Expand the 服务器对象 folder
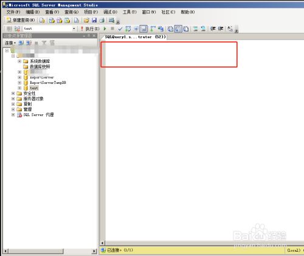 pos(13,99)
